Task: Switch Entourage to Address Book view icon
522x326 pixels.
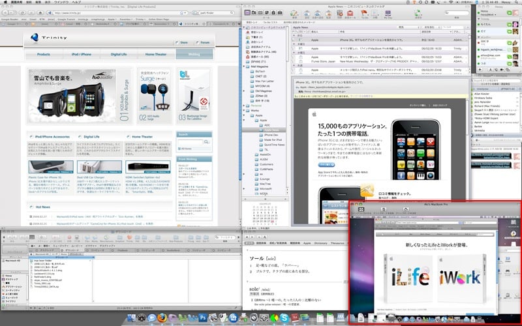Action: tap(254, 12)
